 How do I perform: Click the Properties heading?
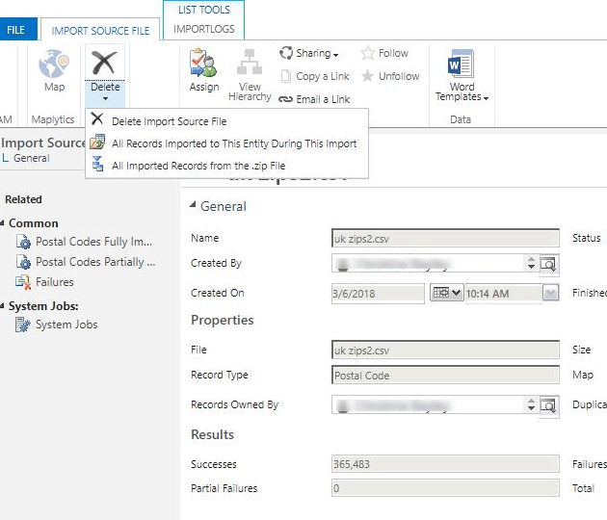223,321
